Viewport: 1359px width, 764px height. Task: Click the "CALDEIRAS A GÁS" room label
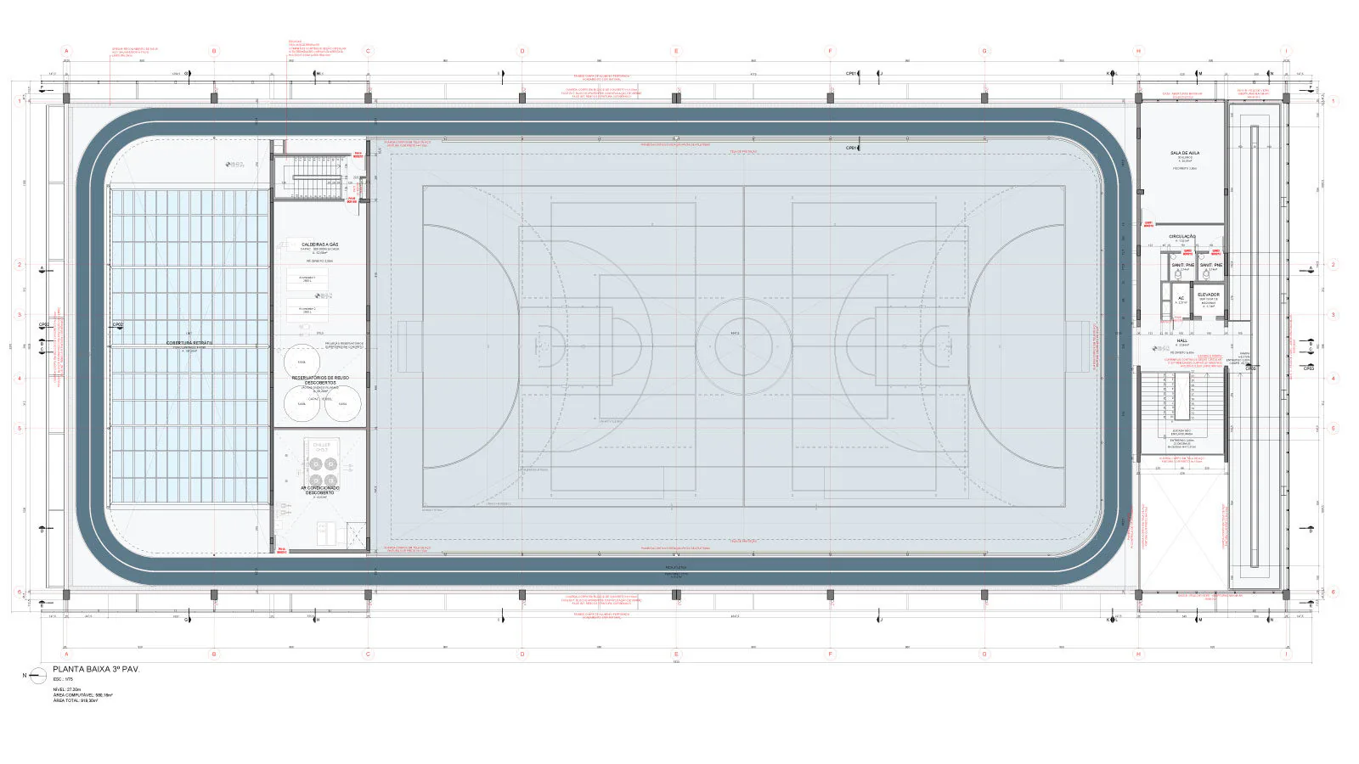(x=320, y=244)
